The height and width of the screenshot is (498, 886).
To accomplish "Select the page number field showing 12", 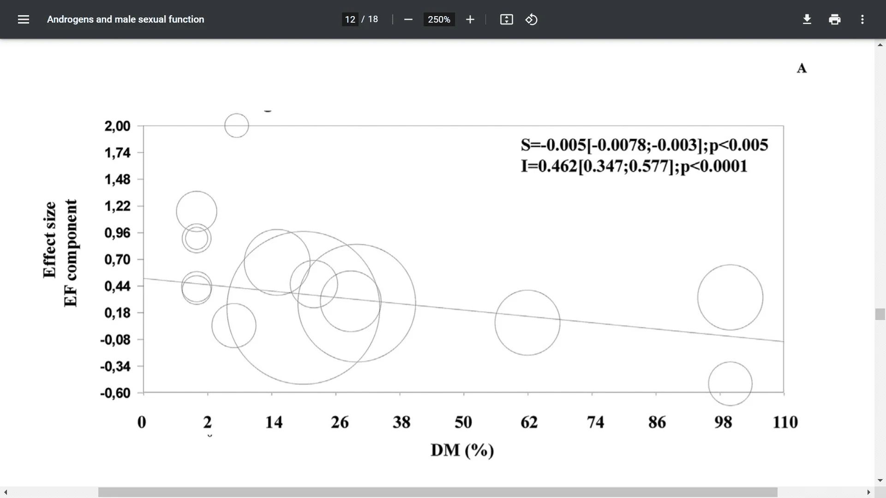I will (350, 19).
